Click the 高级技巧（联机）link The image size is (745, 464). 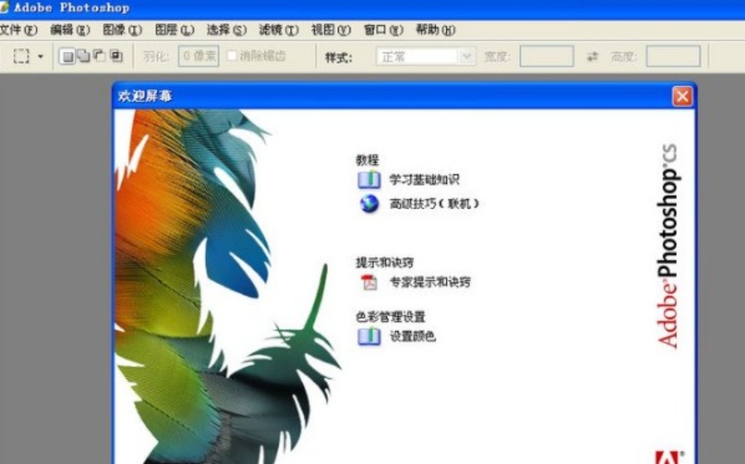434,203
